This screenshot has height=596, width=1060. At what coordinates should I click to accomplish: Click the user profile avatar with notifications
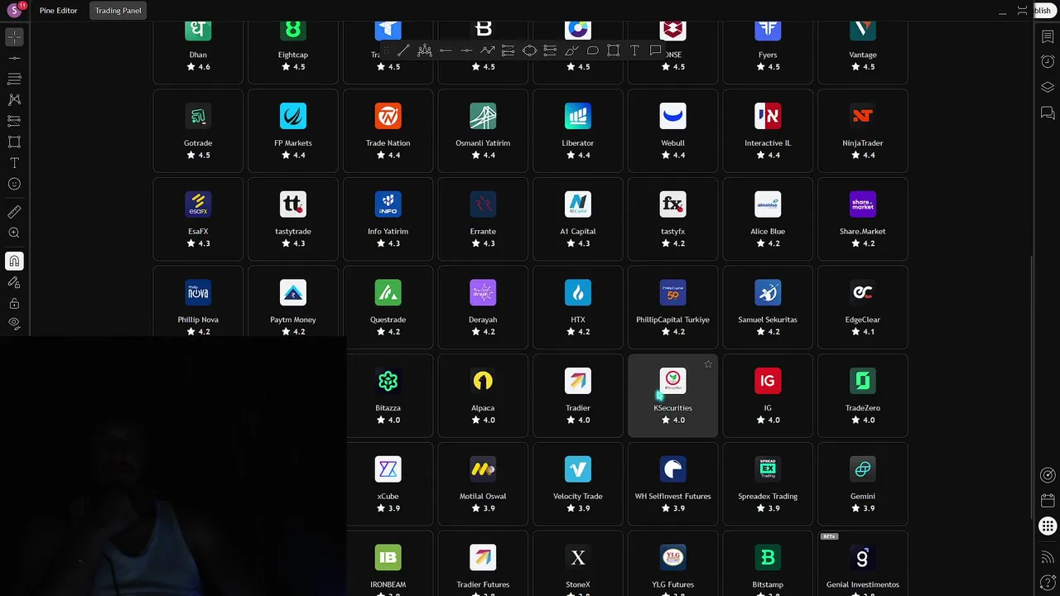(x=15, y=10)
